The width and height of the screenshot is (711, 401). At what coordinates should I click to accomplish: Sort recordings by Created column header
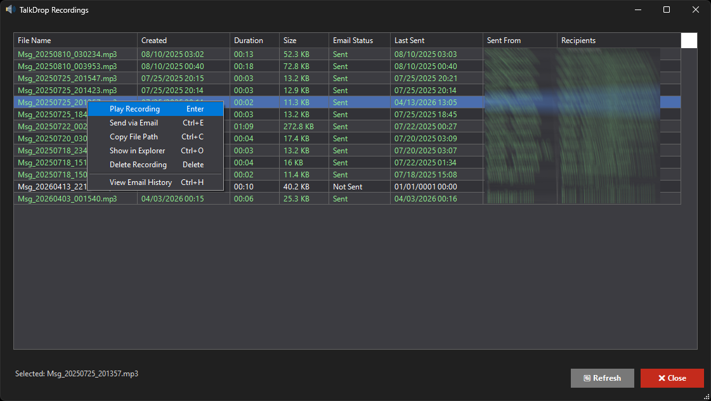point(183,41)
